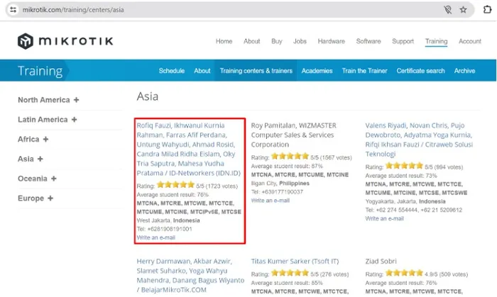
Task: Click the Asia page heading
Action: (148, 96)
